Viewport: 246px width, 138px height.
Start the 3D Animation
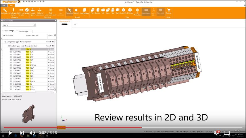point(137,12)
